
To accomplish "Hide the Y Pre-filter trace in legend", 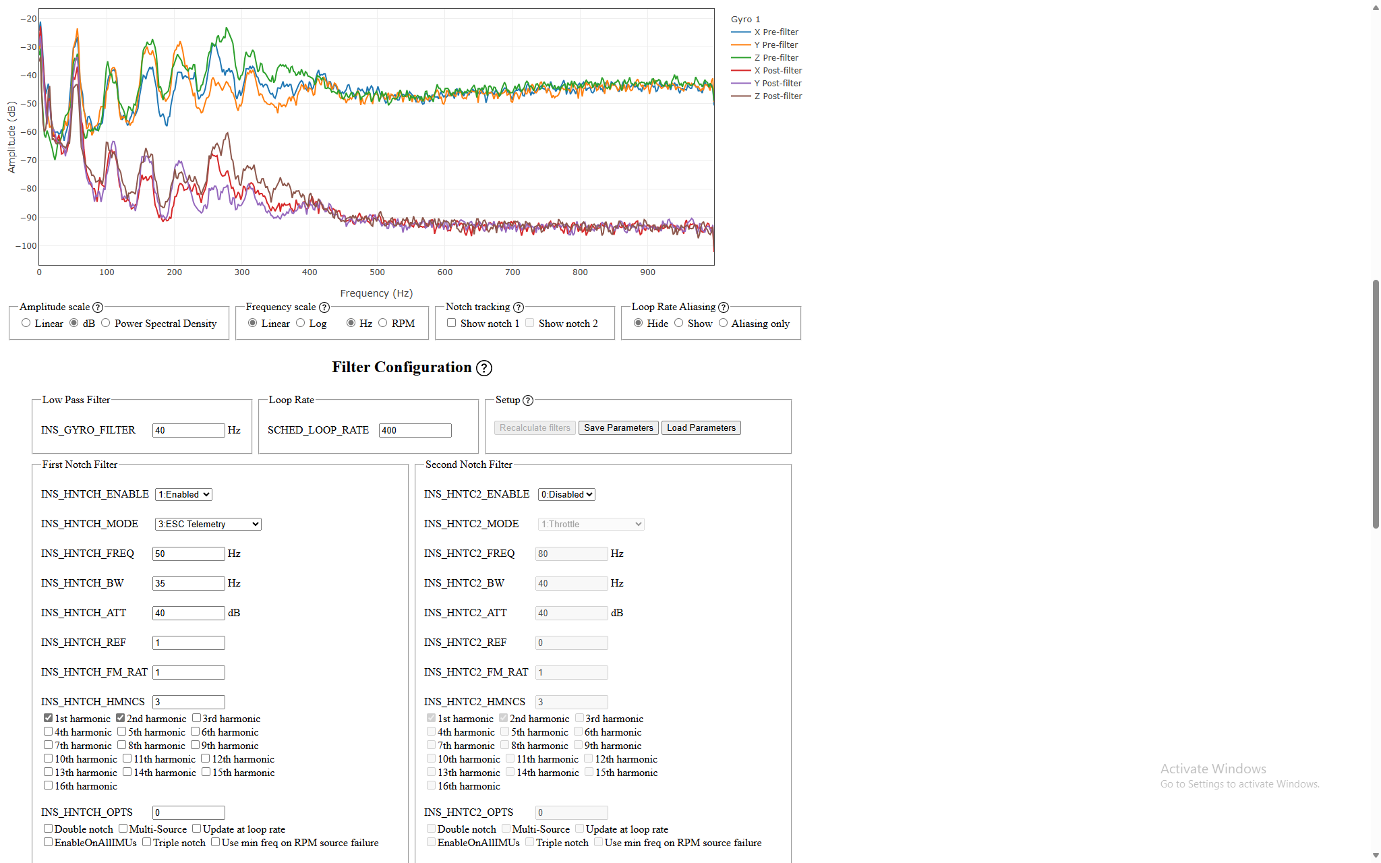I will [775, 45].
